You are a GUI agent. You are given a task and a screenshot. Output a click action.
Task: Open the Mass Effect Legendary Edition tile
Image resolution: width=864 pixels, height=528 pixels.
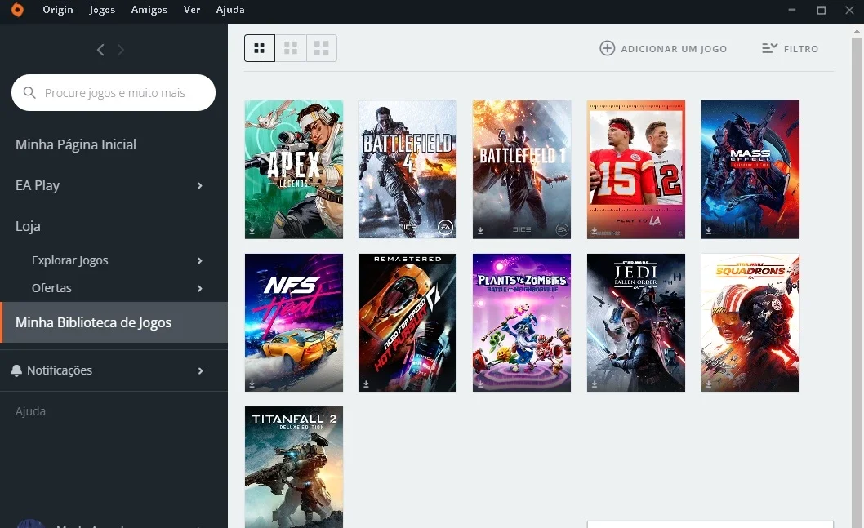point(750,170)
